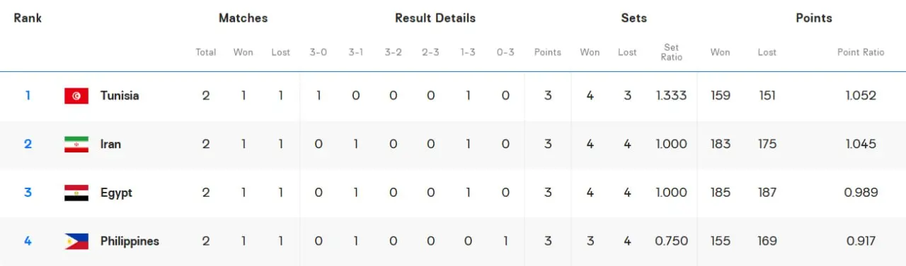The width and height of the screenshot is (906, 266).
Task: Select the Philippines team name
Action: [130, 241]
